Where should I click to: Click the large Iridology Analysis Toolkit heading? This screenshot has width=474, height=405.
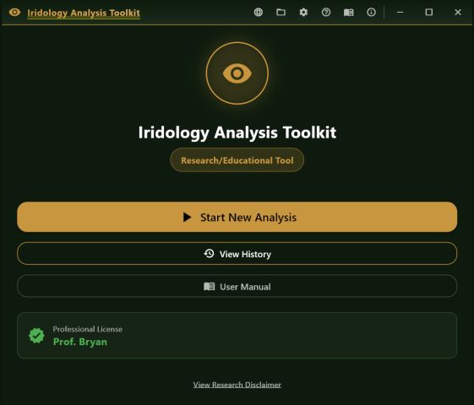237,132
